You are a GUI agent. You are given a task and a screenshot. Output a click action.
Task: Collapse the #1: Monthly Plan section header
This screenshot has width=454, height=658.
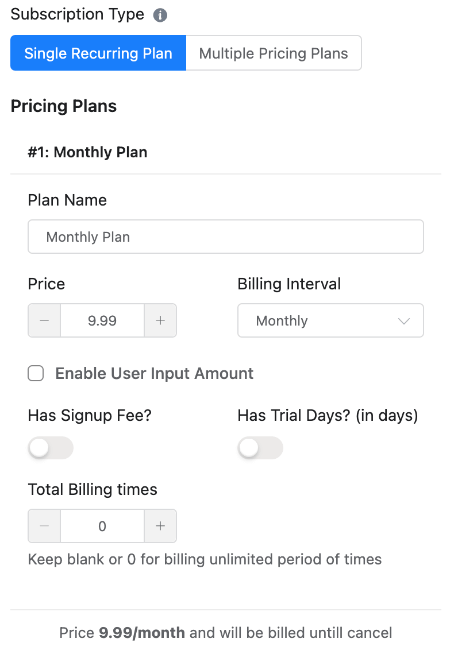coord(88,152)
